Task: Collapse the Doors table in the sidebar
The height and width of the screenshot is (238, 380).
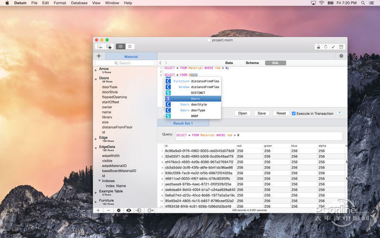Action: [x=96, y=79]
